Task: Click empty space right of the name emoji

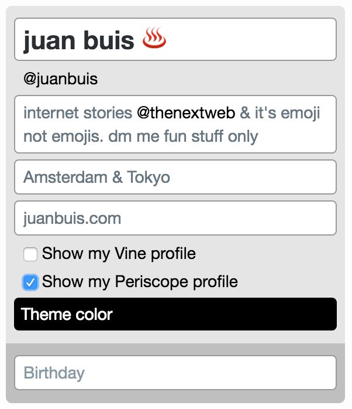Action: pos(251,39)
